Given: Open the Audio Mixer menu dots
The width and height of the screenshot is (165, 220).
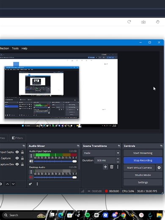Looking at the screenshot, I should pos(37,184).
